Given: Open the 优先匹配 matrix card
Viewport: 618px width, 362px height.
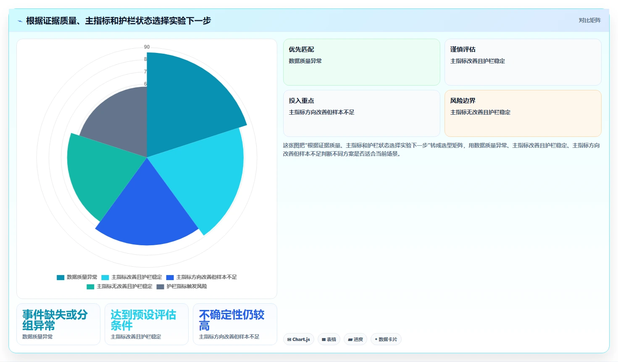Looking at the screenshot, I should (x=362, y=62).
